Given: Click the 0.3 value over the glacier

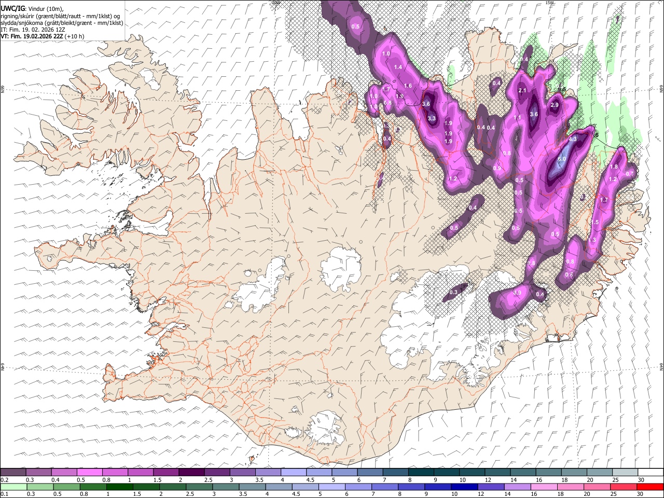Looking at the screenshot, I should pyautogui.click(x=453, y=293).
